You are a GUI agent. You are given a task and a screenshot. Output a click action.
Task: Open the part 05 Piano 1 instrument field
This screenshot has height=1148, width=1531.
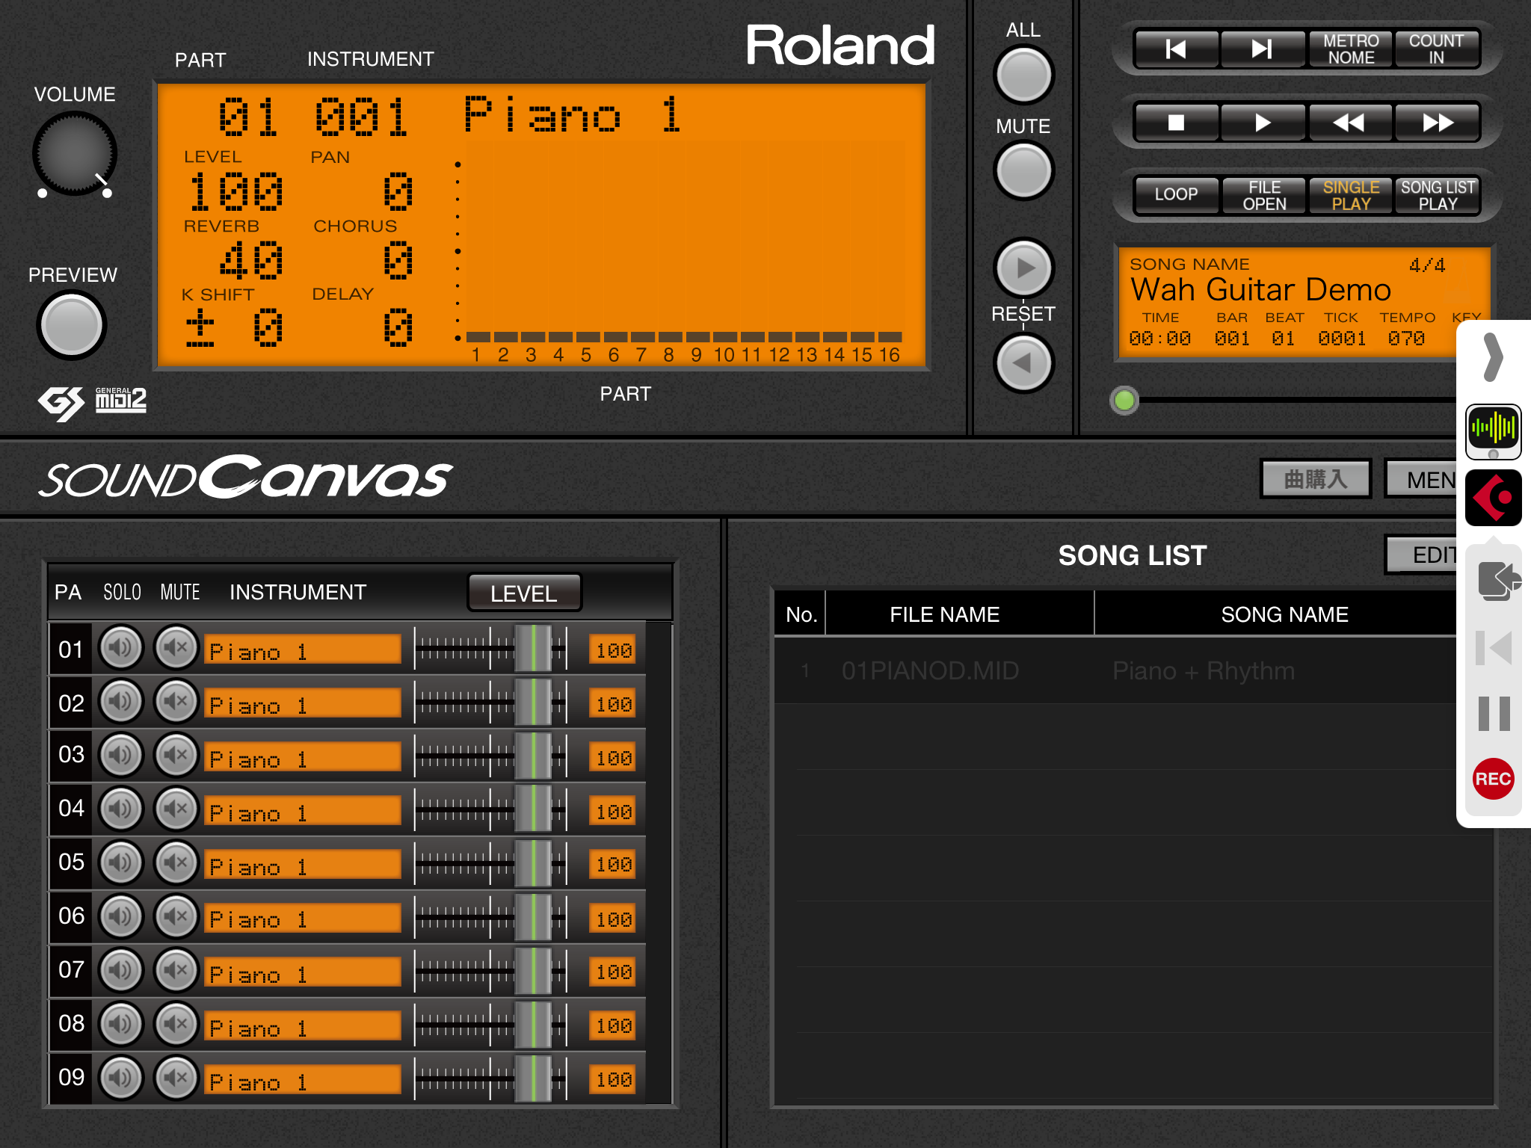point(303,865)
